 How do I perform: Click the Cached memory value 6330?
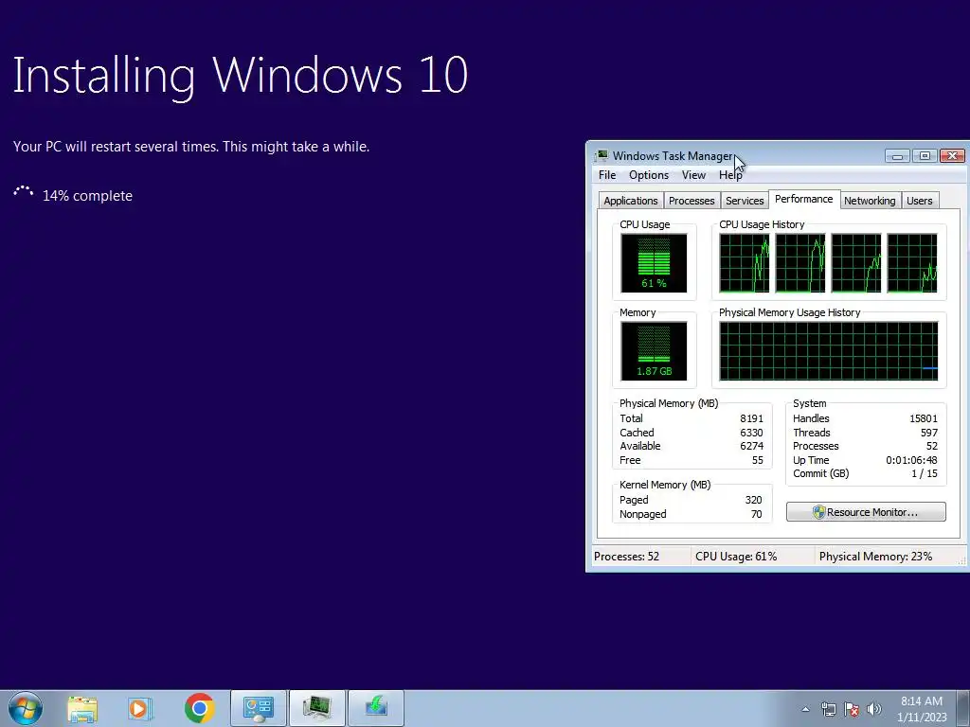751,433
